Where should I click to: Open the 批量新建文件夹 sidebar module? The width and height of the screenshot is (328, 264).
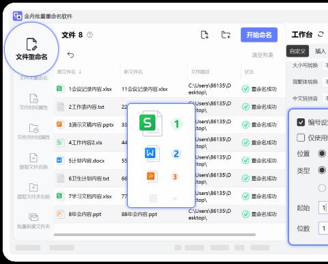pyautogui.click(x=33, y=221)
